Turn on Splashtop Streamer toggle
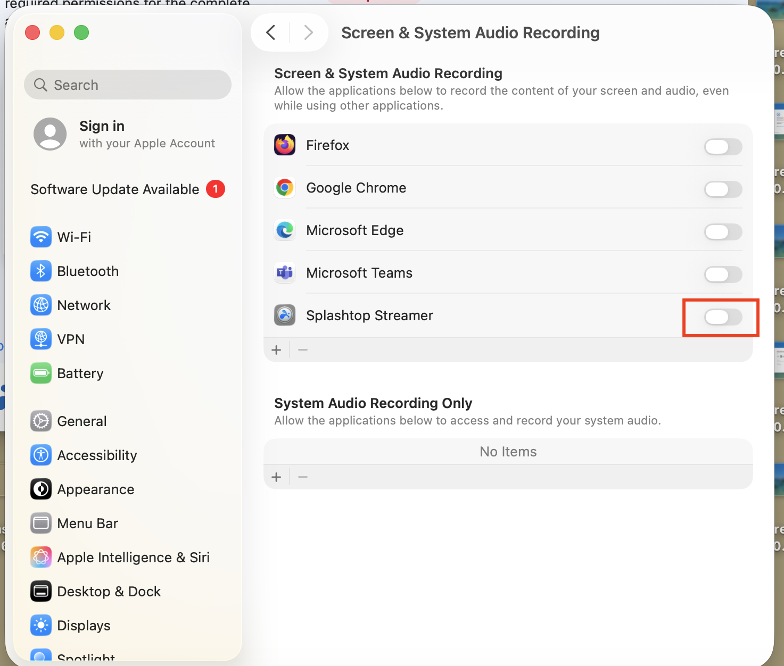 (723, 317)
